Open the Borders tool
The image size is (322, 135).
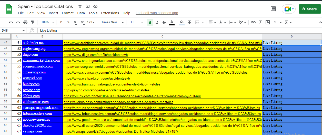pyautogui.click(x=189, y=22)
